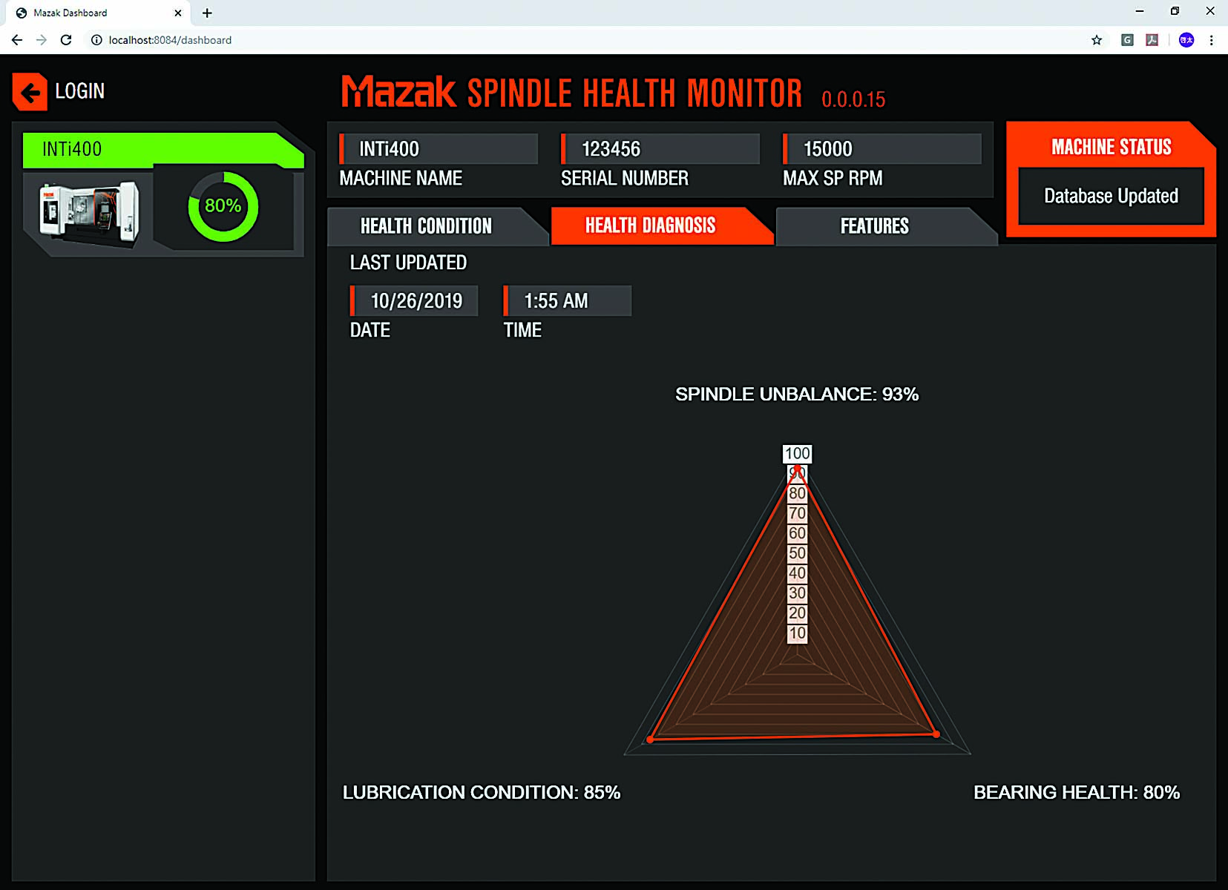1228x890 pixels.
Task: Go back using the browser back arrow
Action: 17,40
